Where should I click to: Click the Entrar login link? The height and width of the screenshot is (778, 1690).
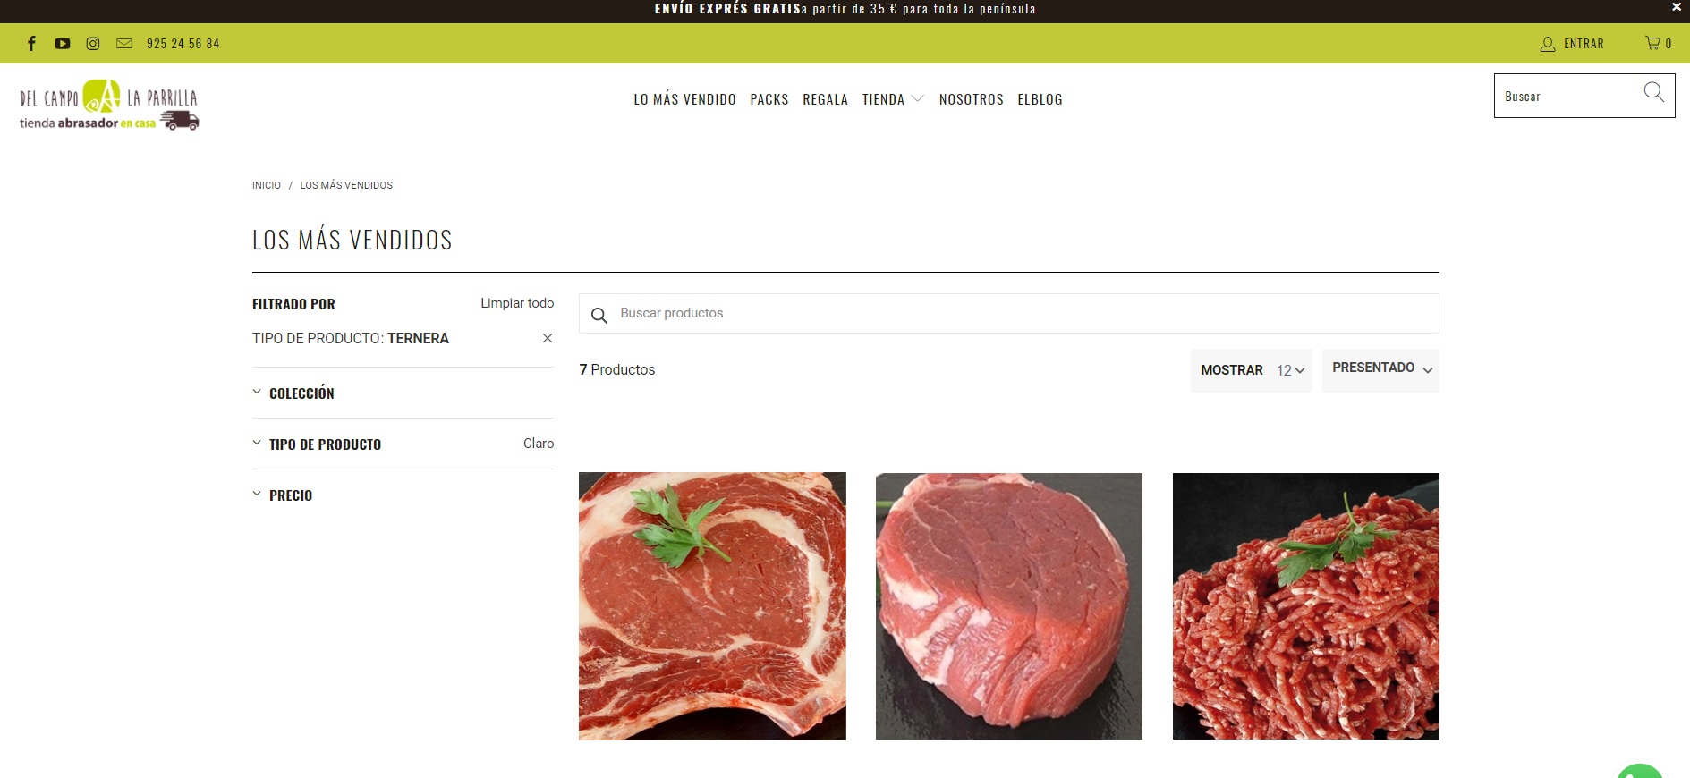1572,43
